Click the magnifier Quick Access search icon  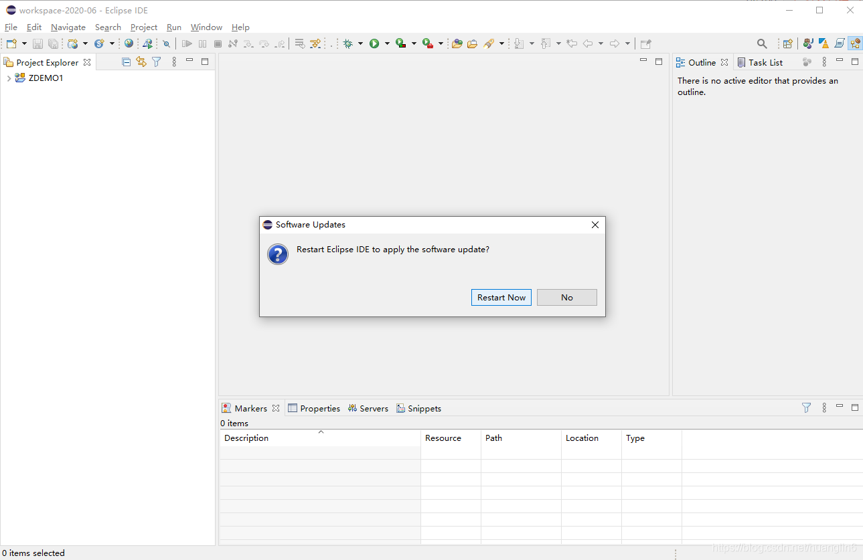coord(762,43)
